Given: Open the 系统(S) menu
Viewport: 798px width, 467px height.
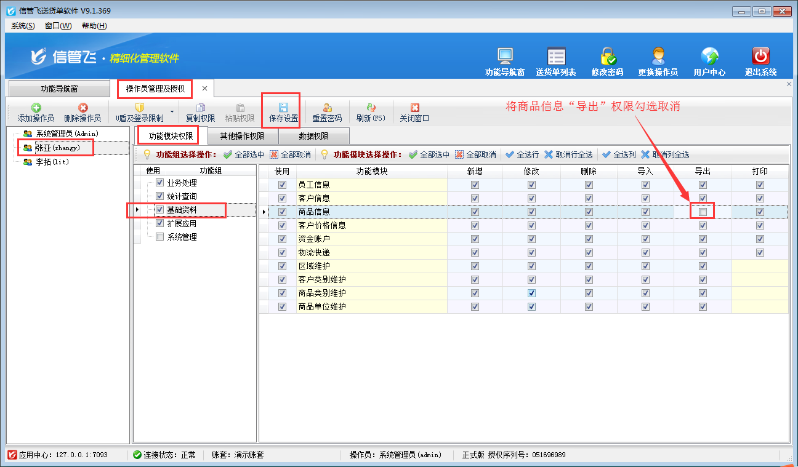Looking at the screenshot, I should pyautogui.click(x=23, y=25).
